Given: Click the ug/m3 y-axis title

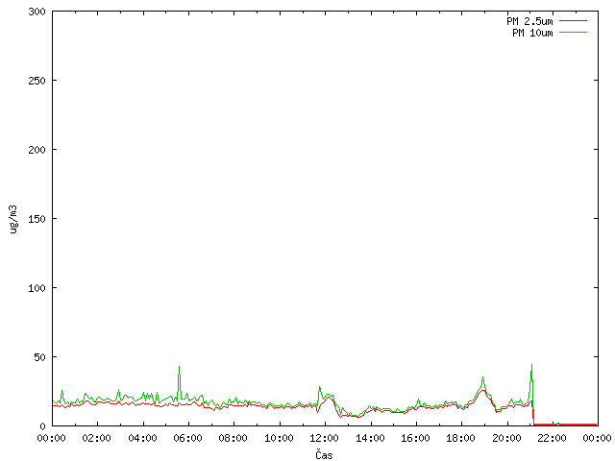Looking at the screenshot, I should click(x=13, y=219).
